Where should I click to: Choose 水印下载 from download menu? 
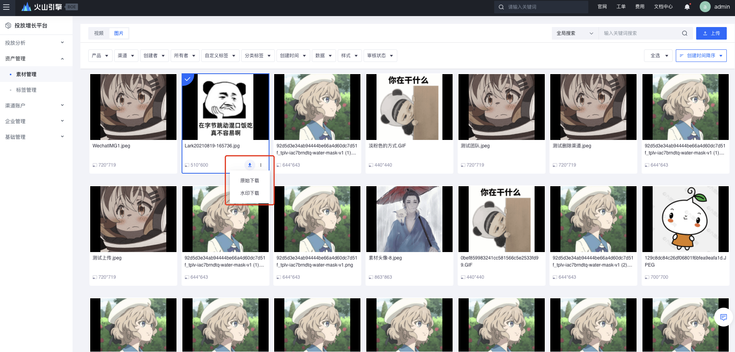(x=250, y=193)
